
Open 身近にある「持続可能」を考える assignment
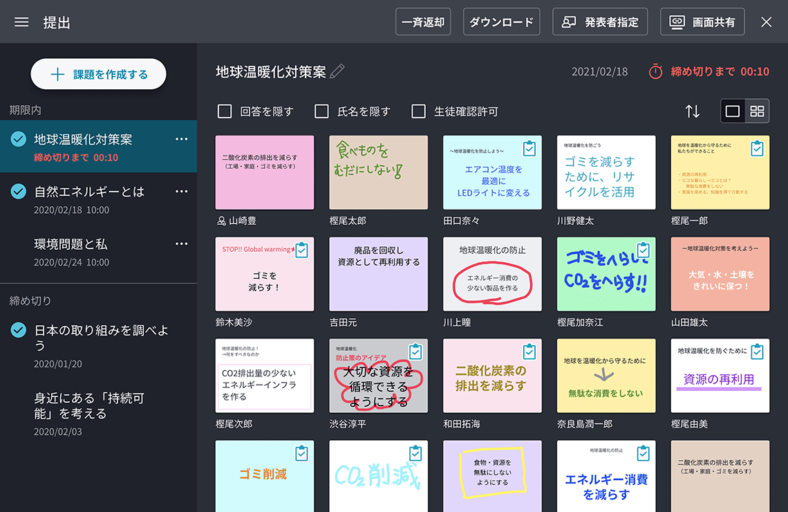coord(89,406)
